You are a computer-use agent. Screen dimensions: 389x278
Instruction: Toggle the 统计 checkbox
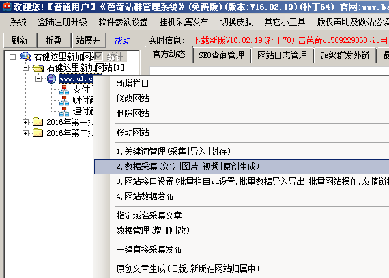pos(98,57)
